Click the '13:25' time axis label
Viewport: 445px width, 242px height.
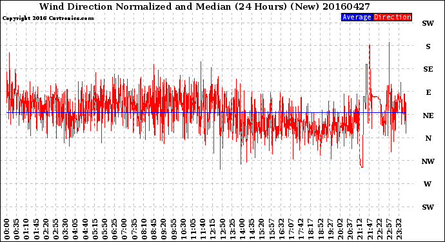coord(232,229)
